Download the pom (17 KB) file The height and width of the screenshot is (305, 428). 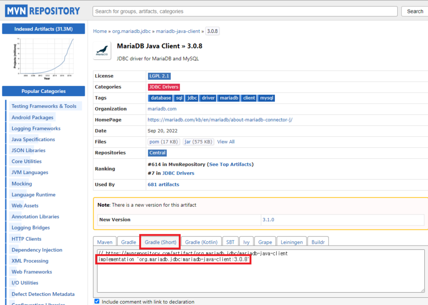164,142
